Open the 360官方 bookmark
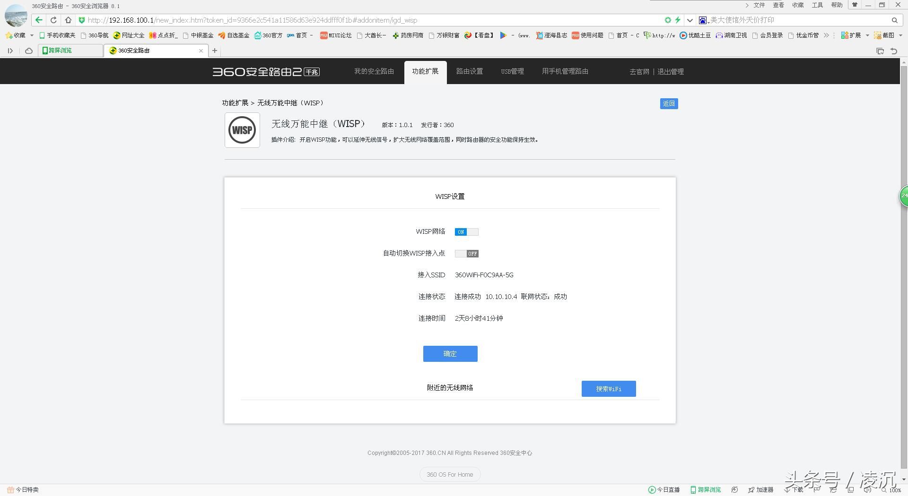 click(268, 35)
